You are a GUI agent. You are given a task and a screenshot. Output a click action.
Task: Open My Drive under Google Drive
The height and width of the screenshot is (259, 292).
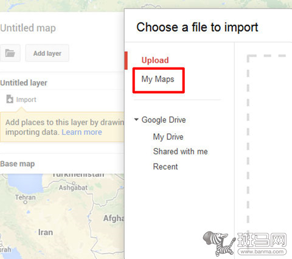coord(168,137)
